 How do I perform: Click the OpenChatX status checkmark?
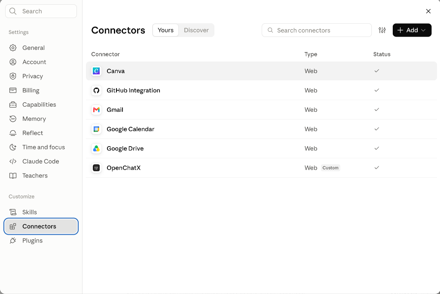coord(376,168)
